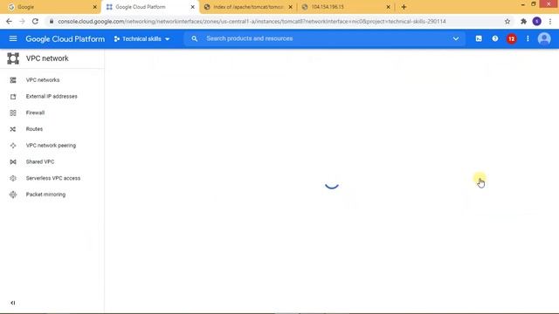Click the VPC network heading text

tap(47, 58)
